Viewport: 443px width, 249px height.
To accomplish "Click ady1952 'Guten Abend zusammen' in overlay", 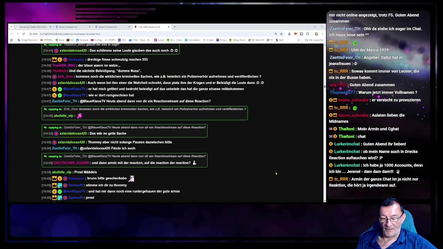I will (372, 85).
